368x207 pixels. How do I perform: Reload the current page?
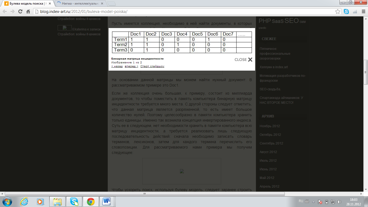(x=20, y=12)
